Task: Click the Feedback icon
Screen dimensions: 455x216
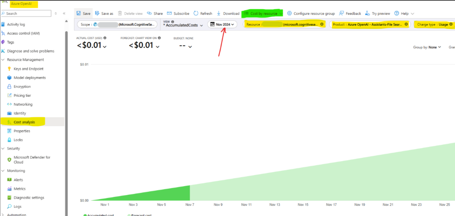Action: 341,13
